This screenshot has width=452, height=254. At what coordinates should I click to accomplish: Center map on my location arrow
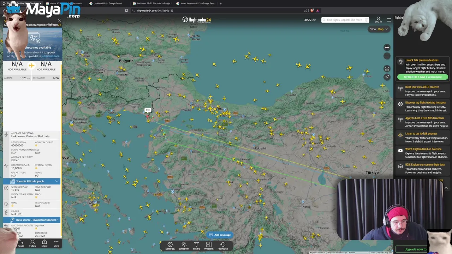pyautogui.click(x=387, y=77)
